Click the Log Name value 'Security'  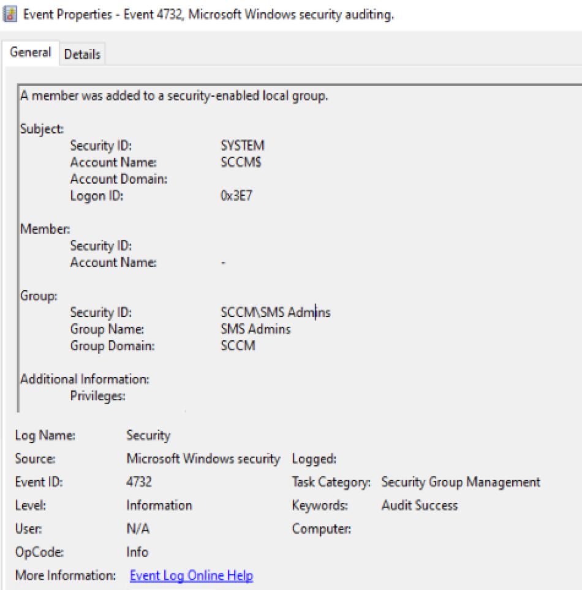[x=148, y=435]
